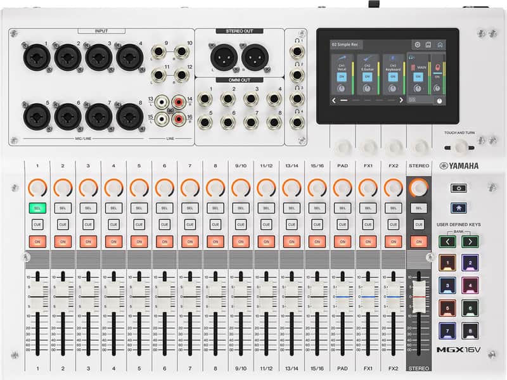Cue channel 13/14 with its CUE button

pos(292,224)
